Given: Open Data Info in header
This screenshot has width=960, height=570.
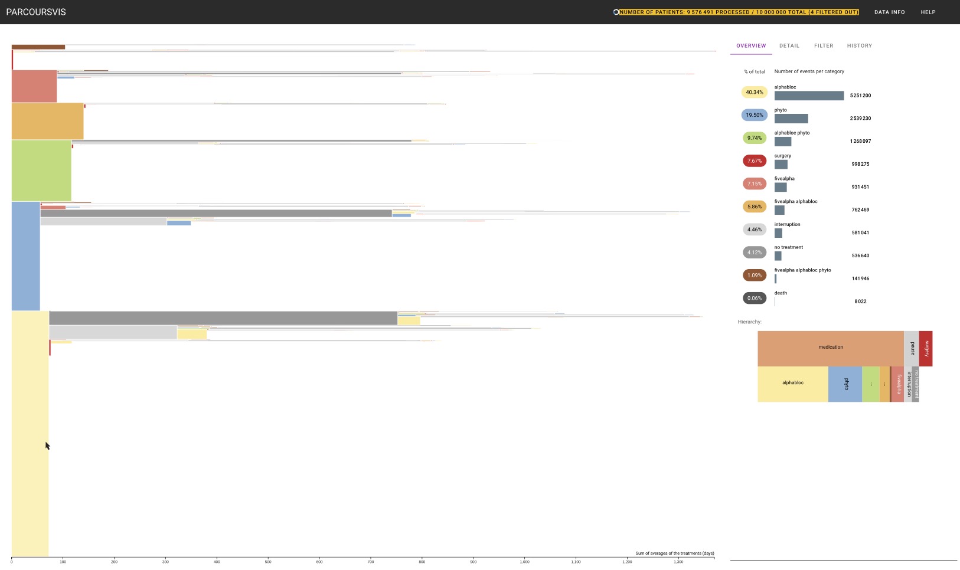Looking at the screenshot, I should (889, 12).
